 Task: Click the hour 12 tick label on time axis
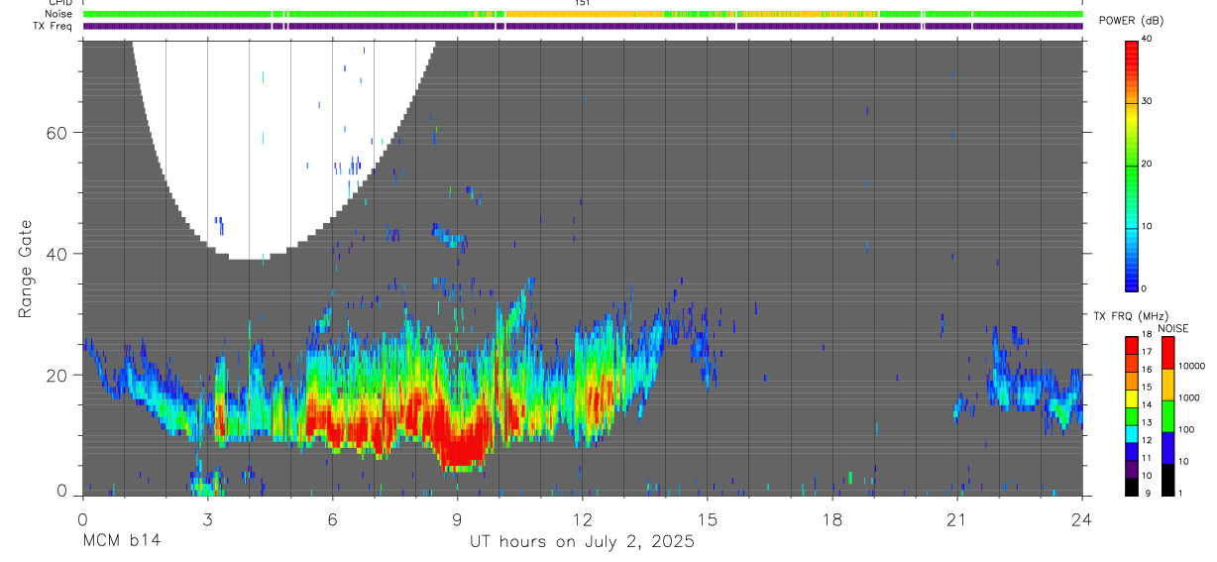click(x=582, y=519)
